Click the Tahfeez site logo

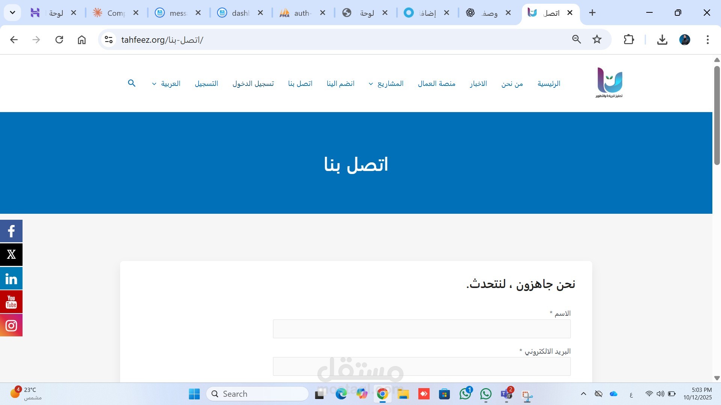(x=609, y=82)
